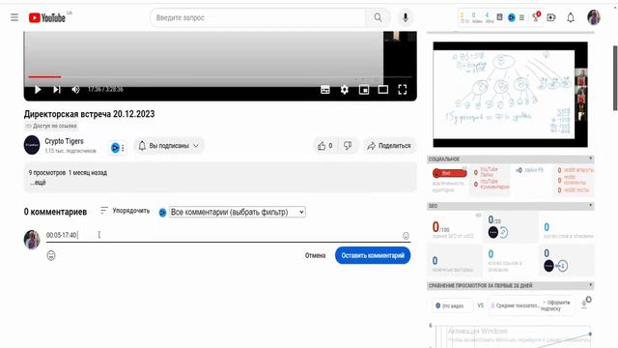Open the YouTube hamburger guide menu
618x348 pixels.
pyautogui.click(x=14, y=17)
